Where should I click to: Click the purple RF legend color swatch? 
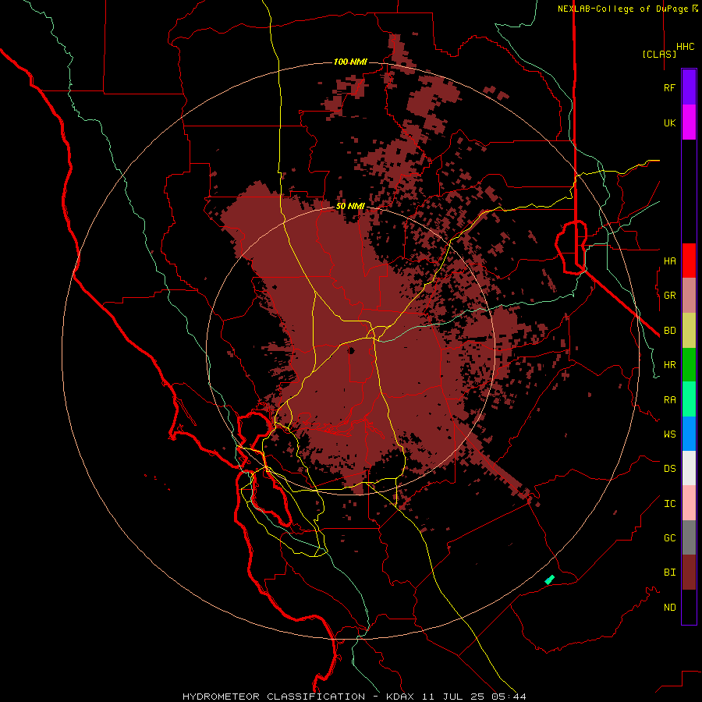689,87
